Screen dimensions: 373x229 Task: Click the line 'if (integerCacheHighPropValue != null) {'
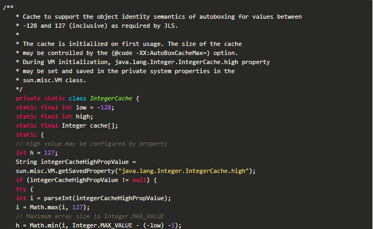pos(86,180)
